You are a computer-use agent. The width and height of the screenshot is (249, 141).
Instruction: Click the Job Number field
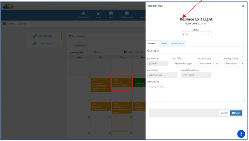158,64
